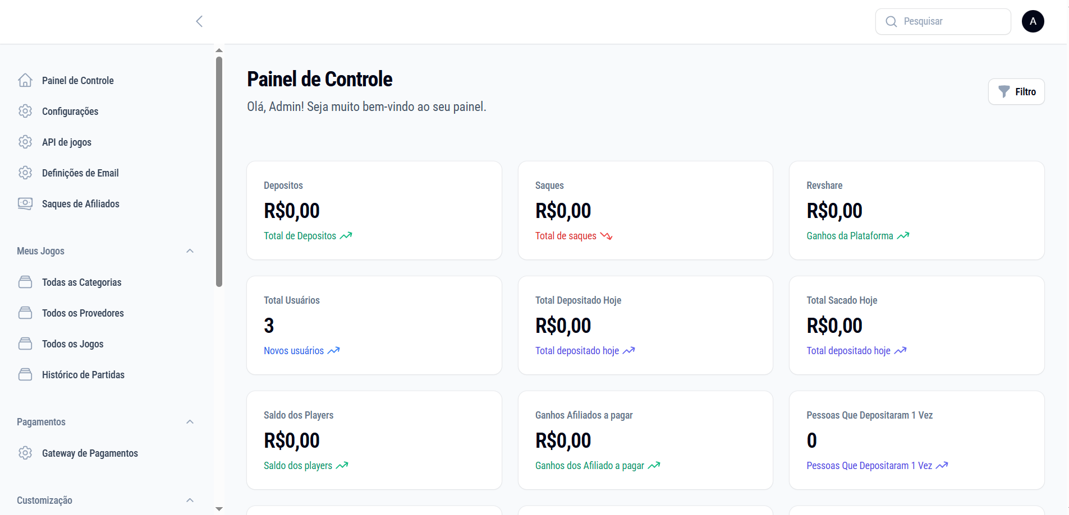1069x515 pixels.
Task: Click the Configurações gear icon
Action: pyautogui.click(x=25, y=111)
